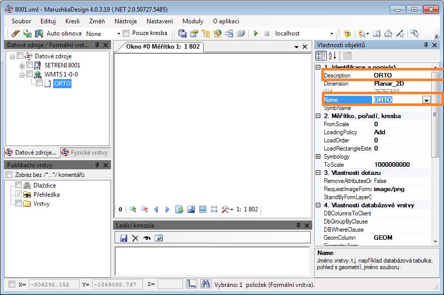Click the yellow folder tree icon in toolbar

[x=206, y=33]
